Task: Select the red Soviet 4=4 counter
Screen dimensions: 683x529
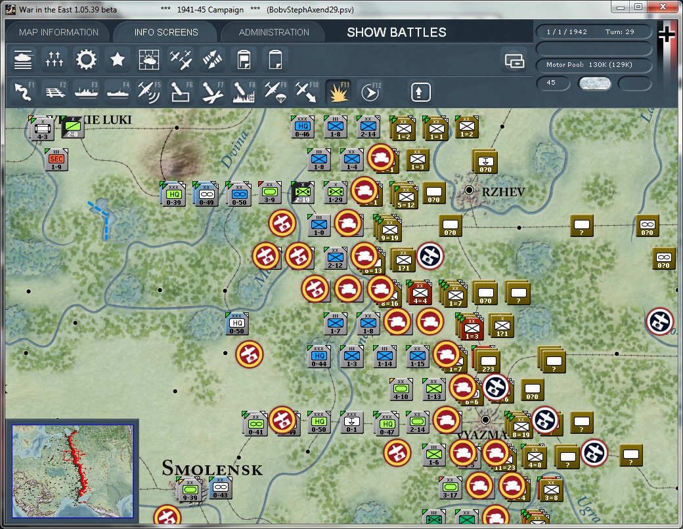Action: pos(420,293)
